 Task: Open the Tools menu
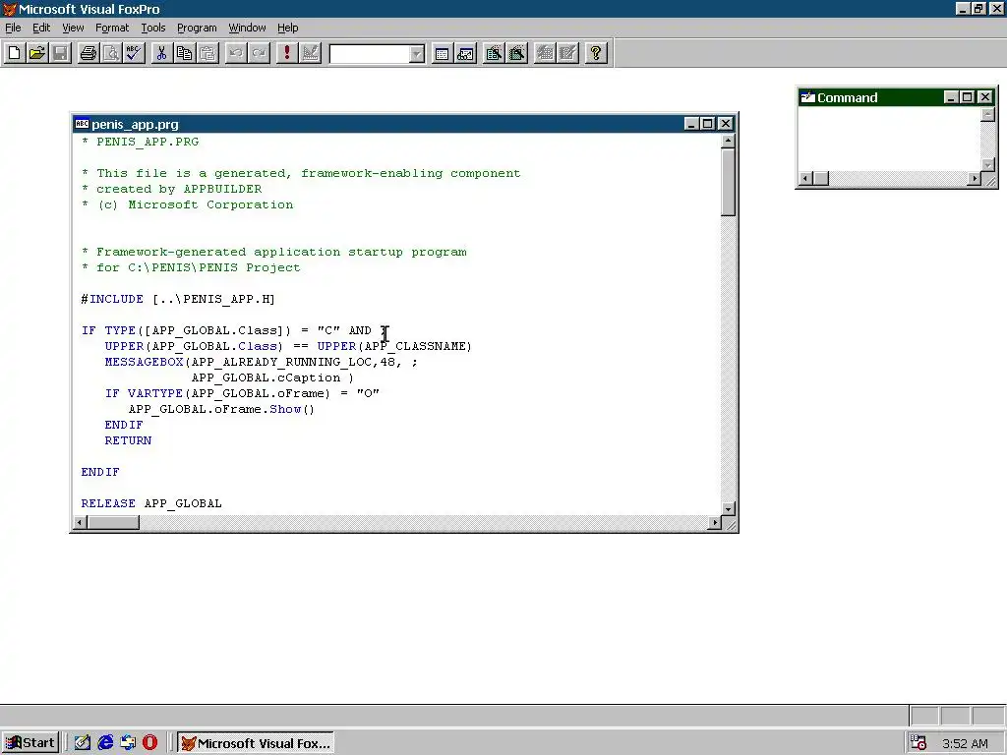pyautogui.click(x=152, y=28)
